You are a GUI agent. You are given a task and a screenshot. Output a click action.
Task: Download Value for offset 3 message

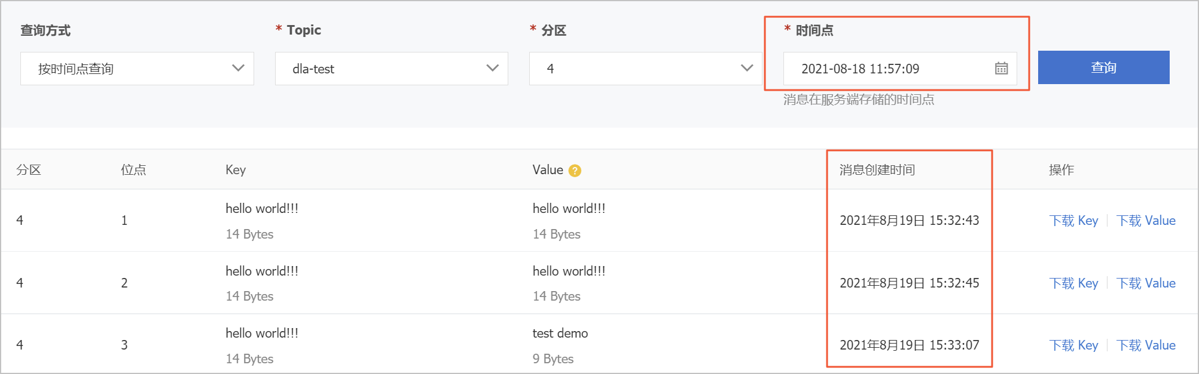(x=1146, y=345)
